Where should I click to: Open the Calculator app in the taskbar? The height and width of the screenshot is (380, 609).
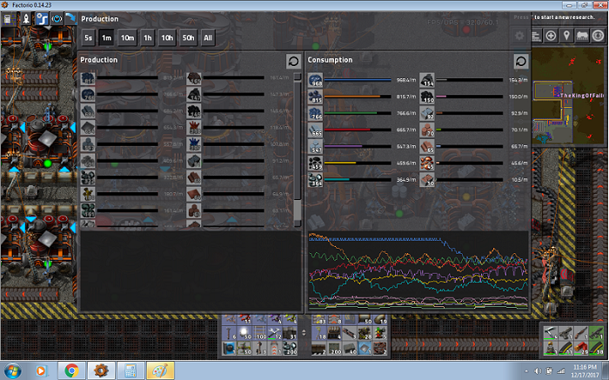(x=130, y=370)
